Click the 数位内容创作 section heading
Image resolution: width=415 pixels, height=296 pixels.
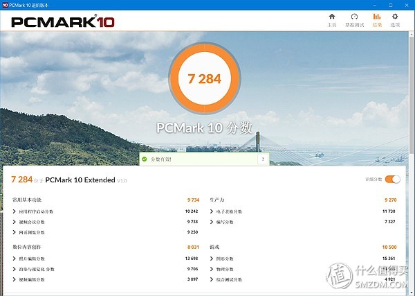point(27,247)
